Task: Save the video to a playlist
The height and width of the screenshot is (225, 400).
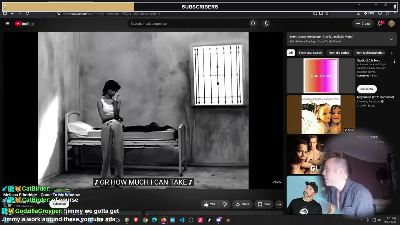Action: coord(264,204)
